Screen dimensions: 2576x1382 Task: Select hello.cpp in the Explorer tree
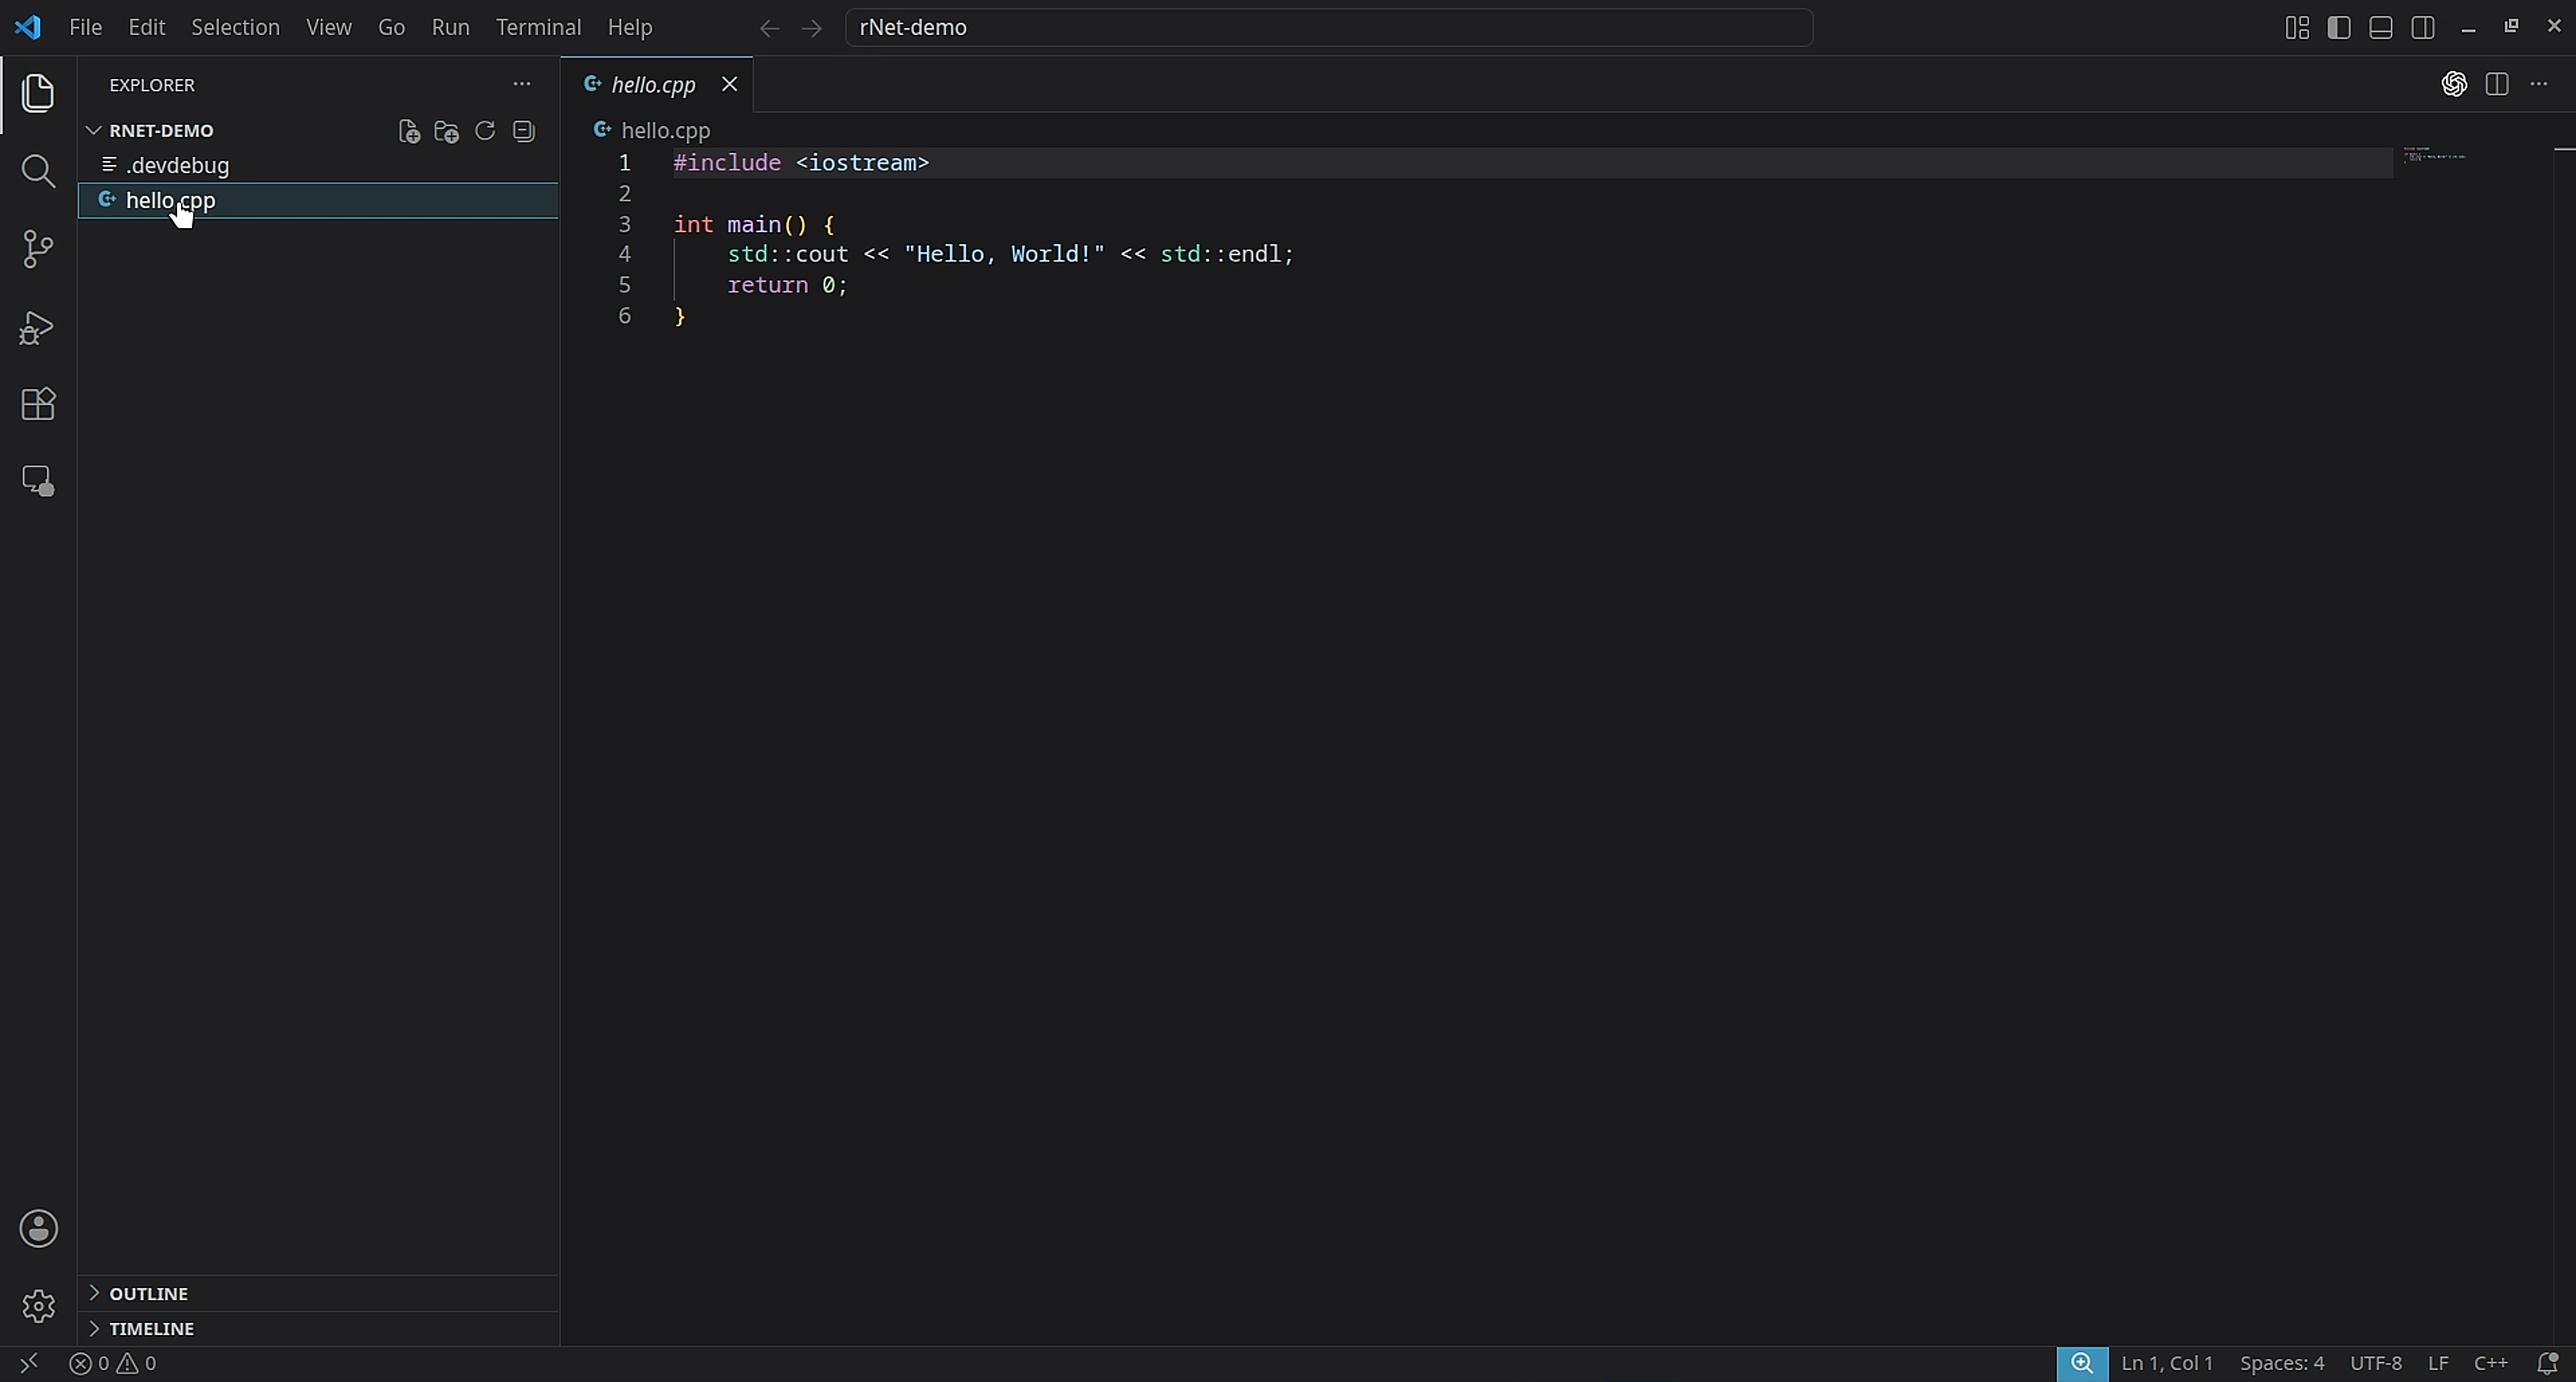click(318, 200)
